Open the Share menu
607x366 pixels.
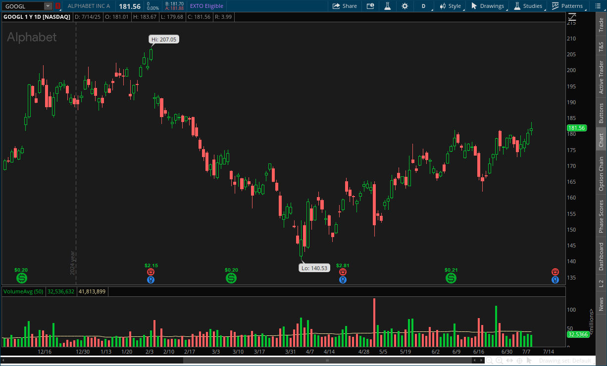[345, 6]
